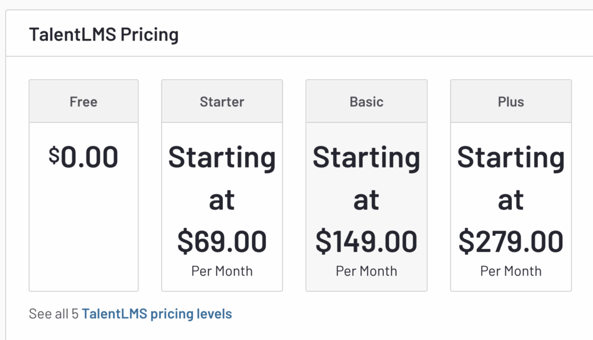Viewport: 593px width, 340px height.
Task: Click the word 'at' in Plus card
Action: click(x=511, y=200)
